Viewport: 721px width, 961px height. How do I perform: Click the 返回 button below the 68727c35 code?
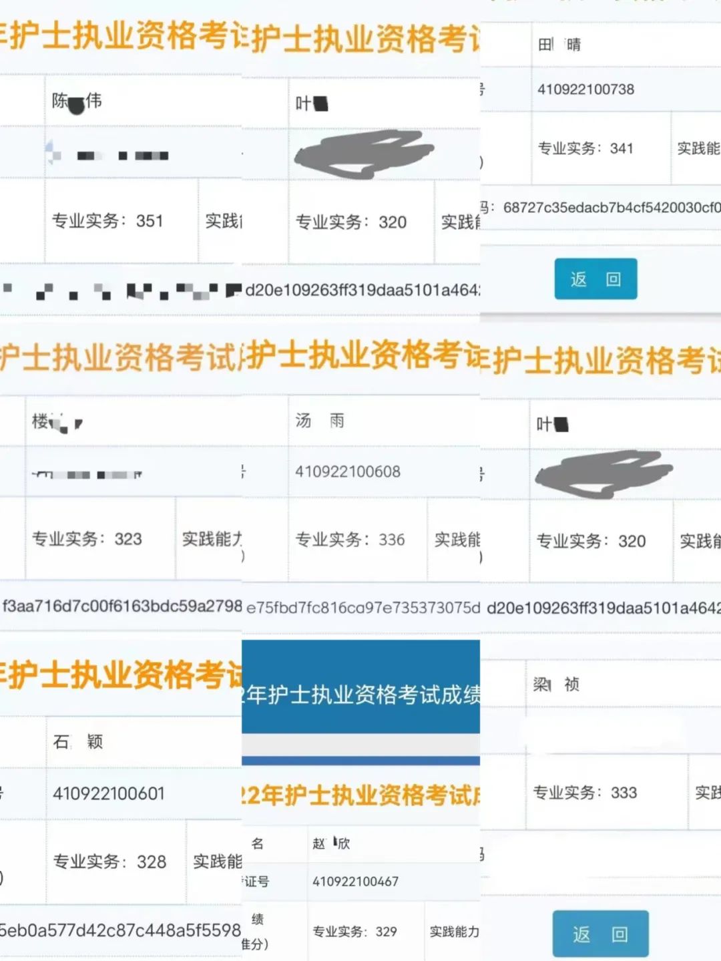click(595, 279)
